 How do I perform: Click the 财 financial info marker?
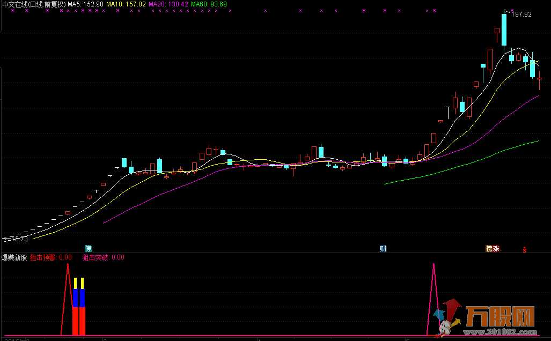(383, 249)
